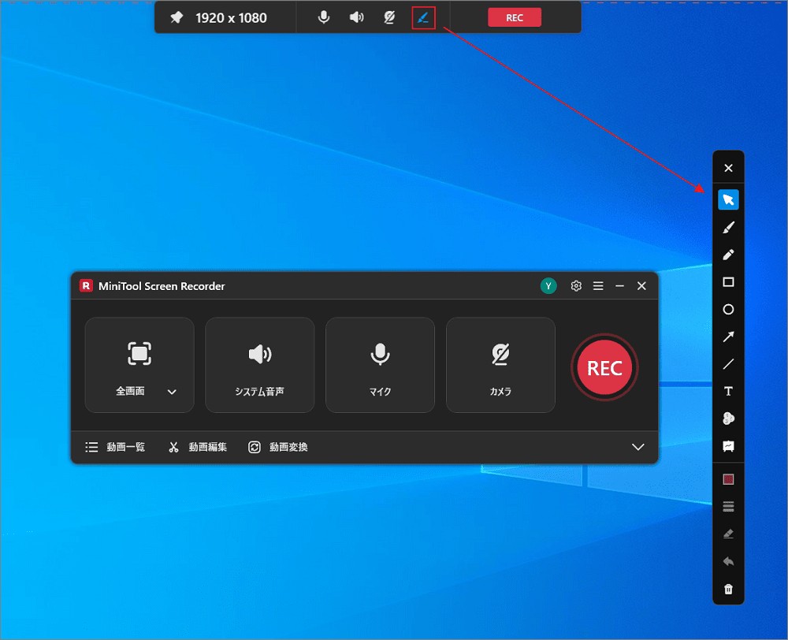Select the ellipse shape tool
The image size is (788, 640).
728,309
